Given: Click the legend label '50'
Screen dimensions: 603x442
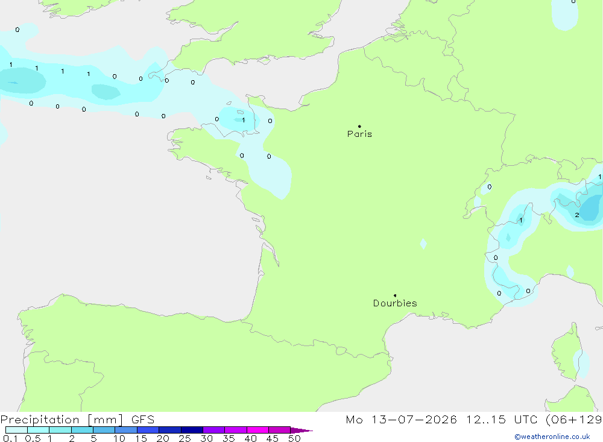Looking at the screenshot, I should [x=294, y=438].
